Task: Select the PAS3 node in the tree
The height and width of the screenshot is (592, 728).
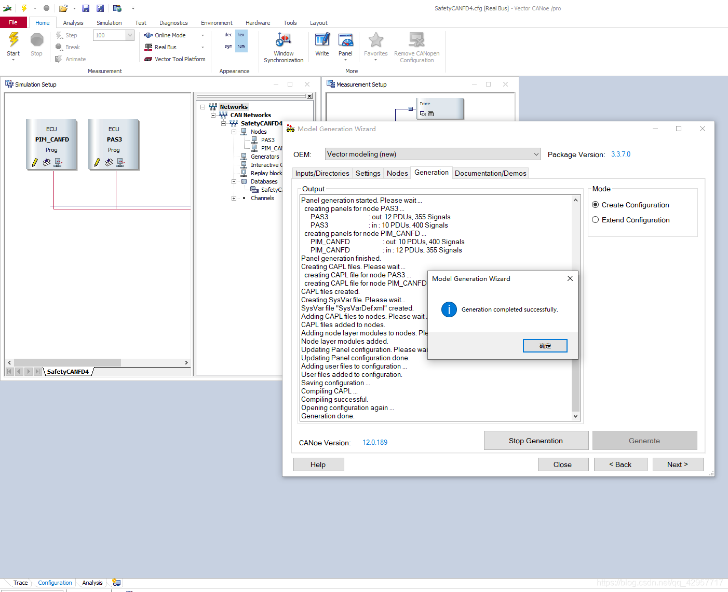Action: point(268,140)
